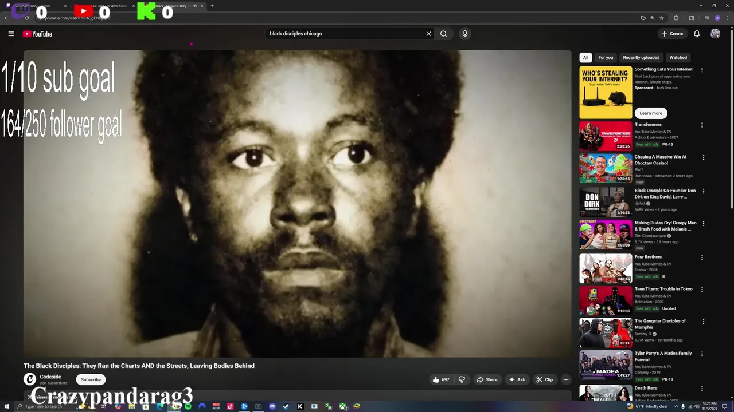The height and width of the screenshot is (412, 734).
Task: Open a new browser tab
Action: (x=212, y=6)
